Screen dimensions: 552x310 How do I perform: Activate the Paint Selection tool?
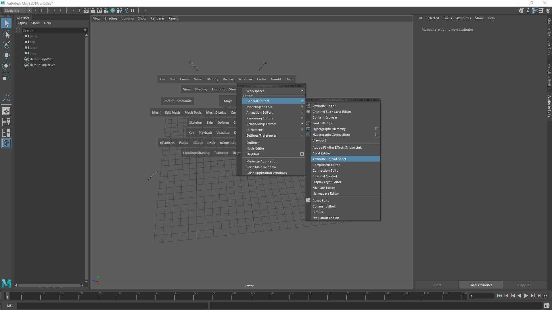pyautogui.click(x=6, y=44)
